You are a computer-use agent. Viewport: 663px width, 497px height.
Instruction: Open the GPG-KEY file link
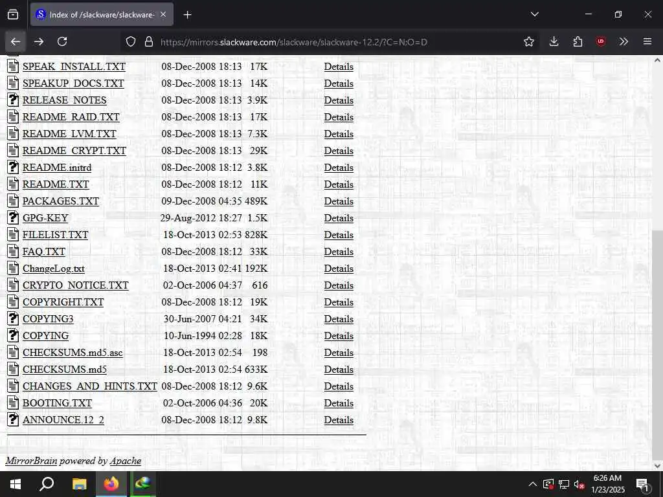45,218
